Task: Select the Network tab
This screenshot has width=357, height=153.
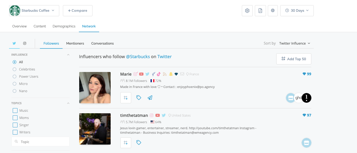Action: 89,26
